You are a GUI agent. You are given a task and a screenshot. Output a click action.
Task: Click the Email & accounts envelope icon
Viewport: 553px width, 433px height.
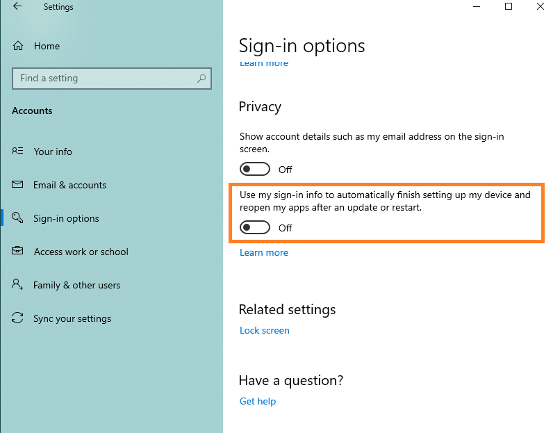pyautogui.click(x=18, y=185)
